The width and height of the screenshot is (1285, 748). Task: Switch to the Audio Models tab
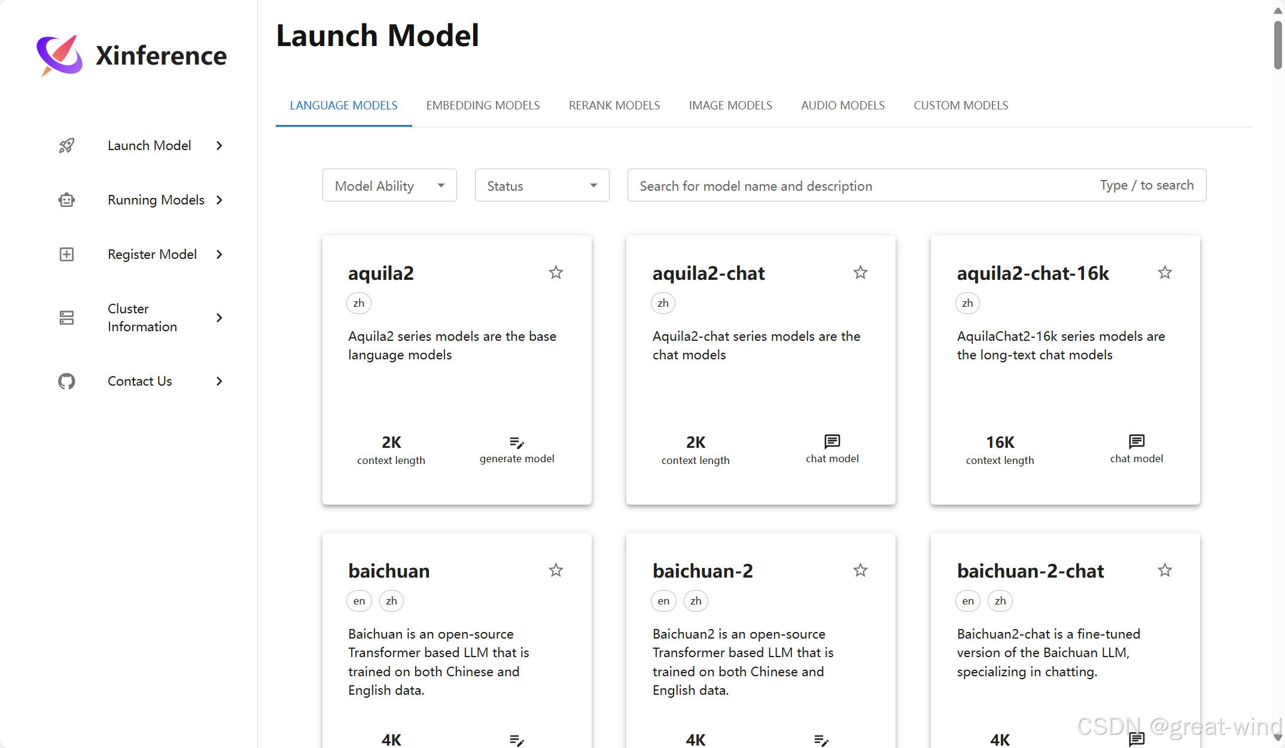click(842, 105)
